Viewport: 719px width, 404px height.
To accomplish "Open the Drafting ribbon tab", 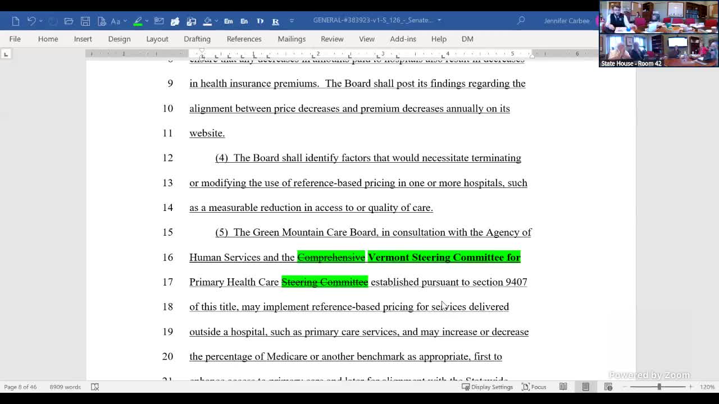I will [197, 39].
